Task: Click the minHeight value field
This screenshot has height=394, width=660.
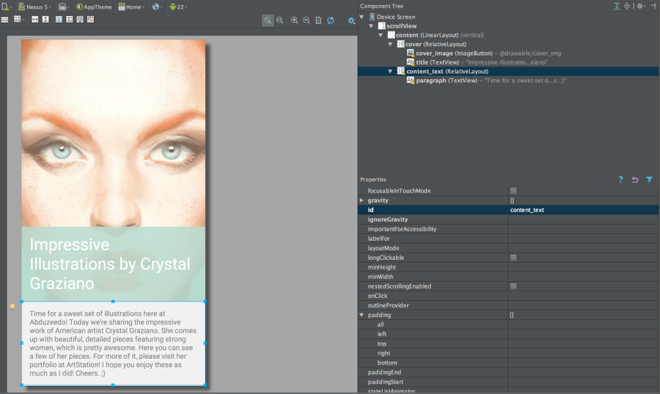Action: pos(584,267)
